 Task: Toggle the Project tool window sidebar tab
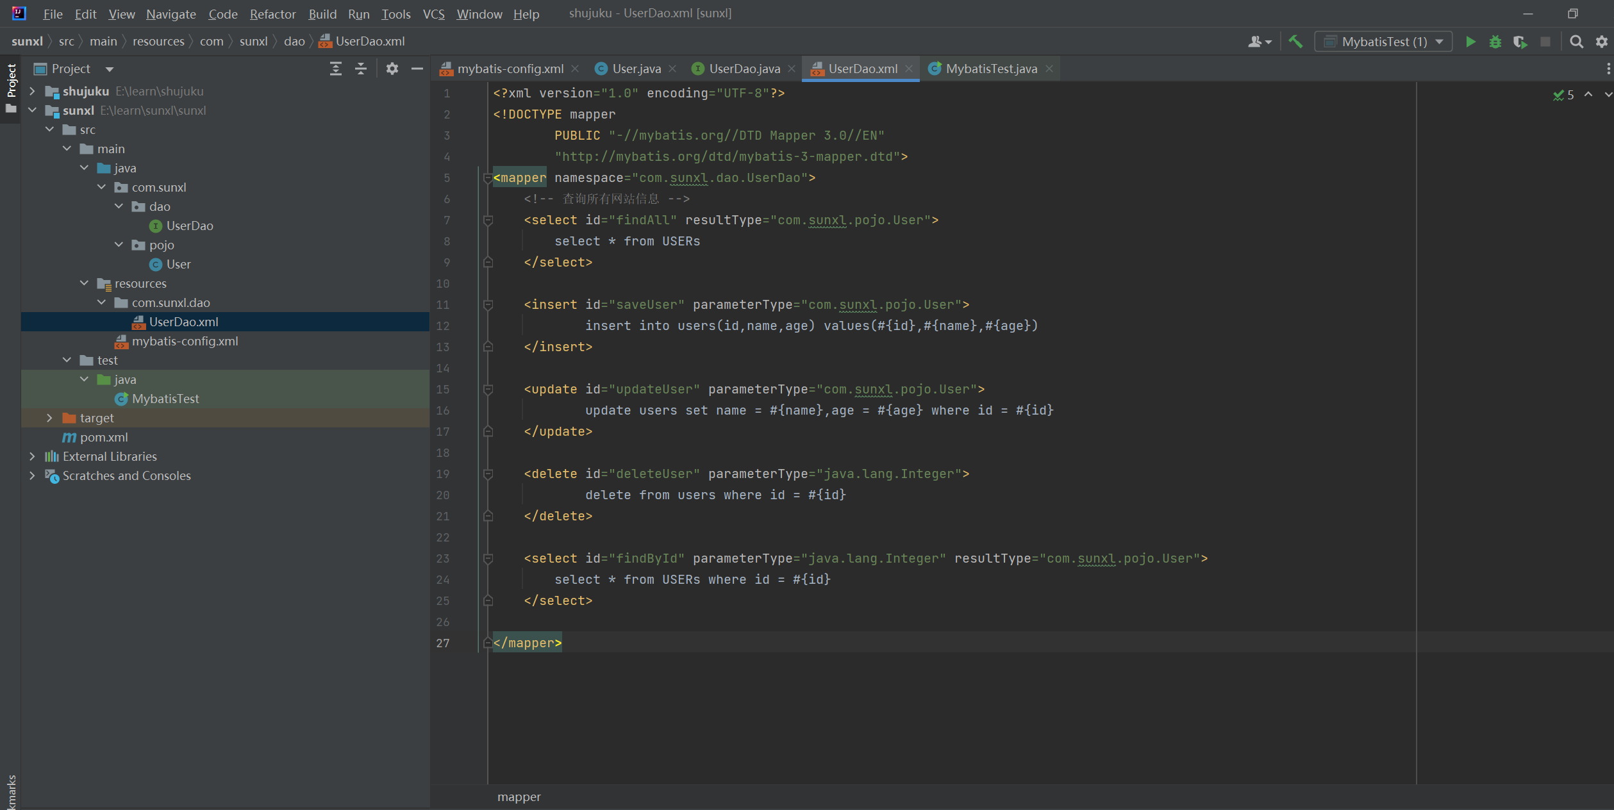click(x=11, y=81)
